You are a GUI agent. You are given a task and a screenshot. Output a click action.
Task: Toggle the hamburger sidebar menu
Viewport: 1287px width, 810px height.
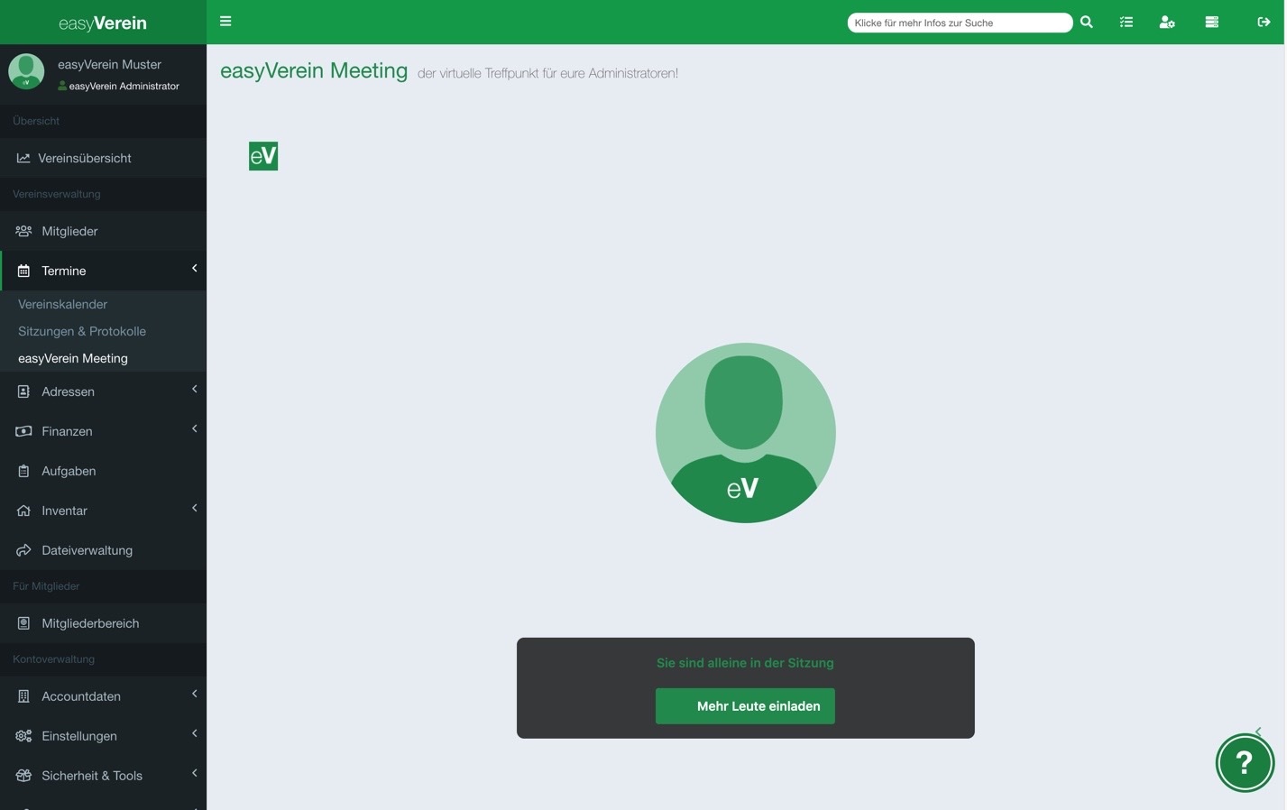pyautogui.click(x=225, y=22)
